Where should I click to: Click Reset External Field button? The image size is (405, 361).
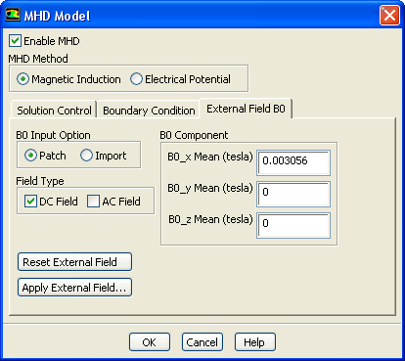tap(74, 262)
